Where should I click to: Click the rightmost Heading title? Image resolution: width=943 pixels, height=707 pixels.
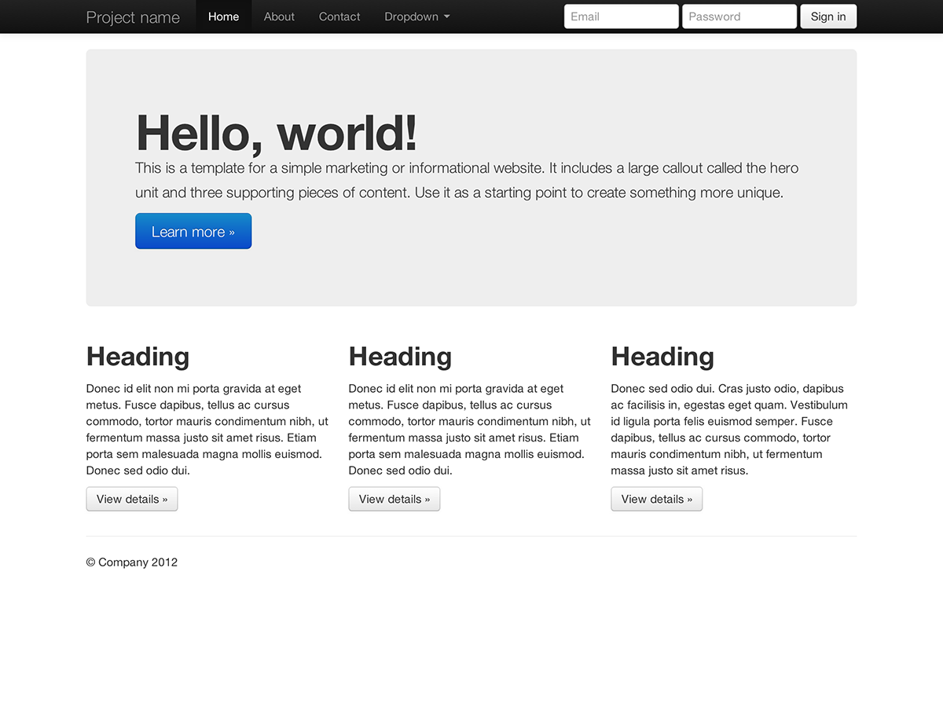tap(662, 357)
